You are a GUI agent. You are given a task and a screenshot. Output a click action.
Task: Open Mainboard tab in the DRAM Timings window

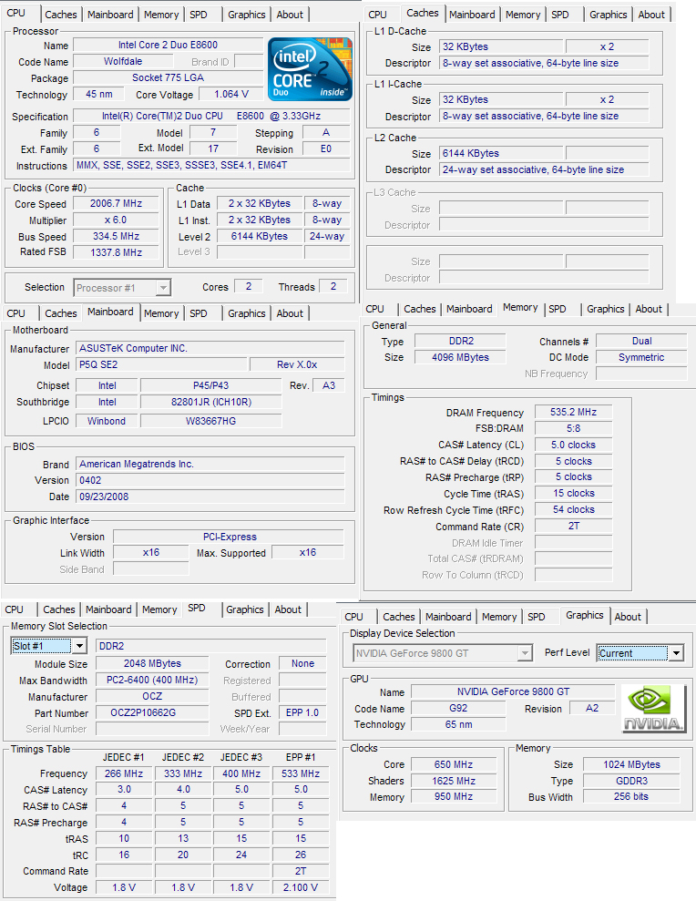point(469,309)
